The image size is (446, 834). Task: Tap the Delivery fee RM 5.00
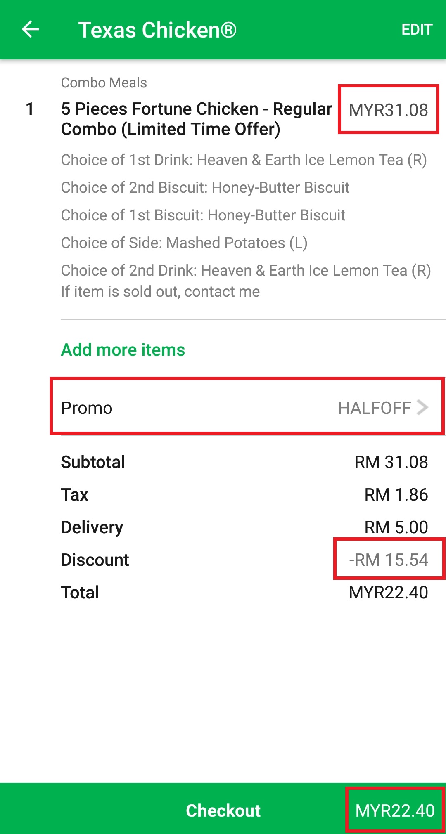pyautogui.click(x=396, y=527)
